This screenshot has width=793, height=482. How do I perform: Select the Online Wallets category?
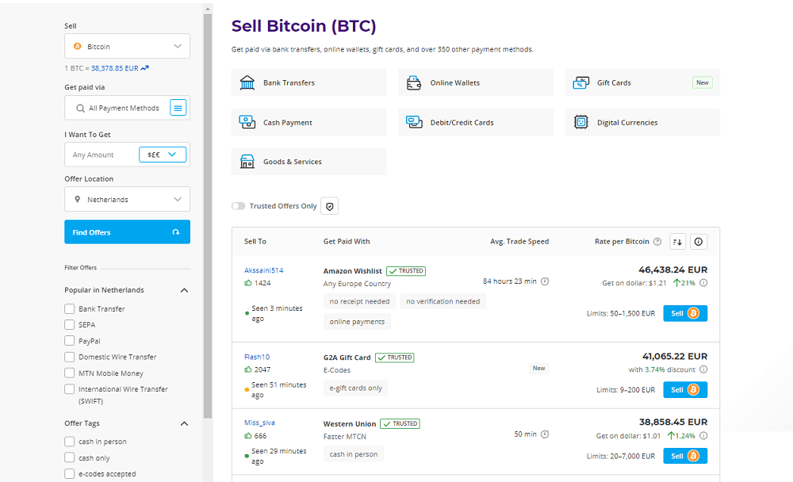click(x=476, y=82)
